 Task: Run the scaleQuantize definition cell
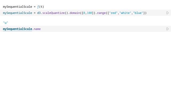[x=168, y=13]
